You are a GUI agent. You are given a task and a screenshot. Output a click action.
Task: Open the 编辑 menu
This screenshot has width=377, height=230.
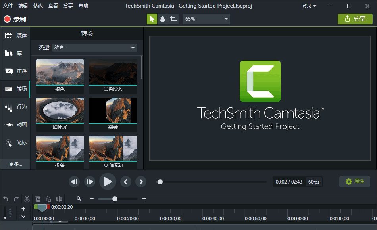tap(23, 5)
